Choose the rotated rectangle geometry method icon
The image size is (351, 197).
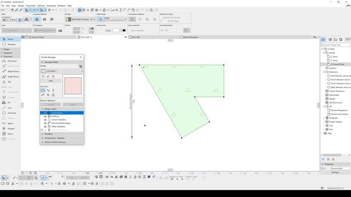[x=52, y=20]
